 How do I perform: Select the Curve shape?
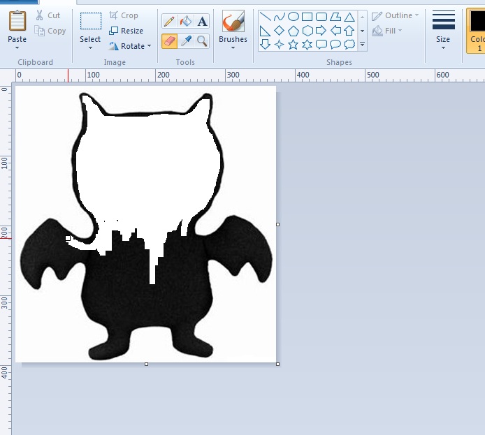pos(279,16)
